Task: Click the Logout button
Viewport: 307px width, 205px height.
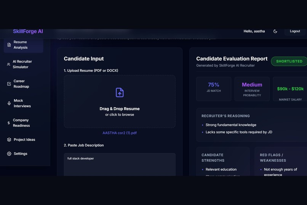Action: click(295, 31)
